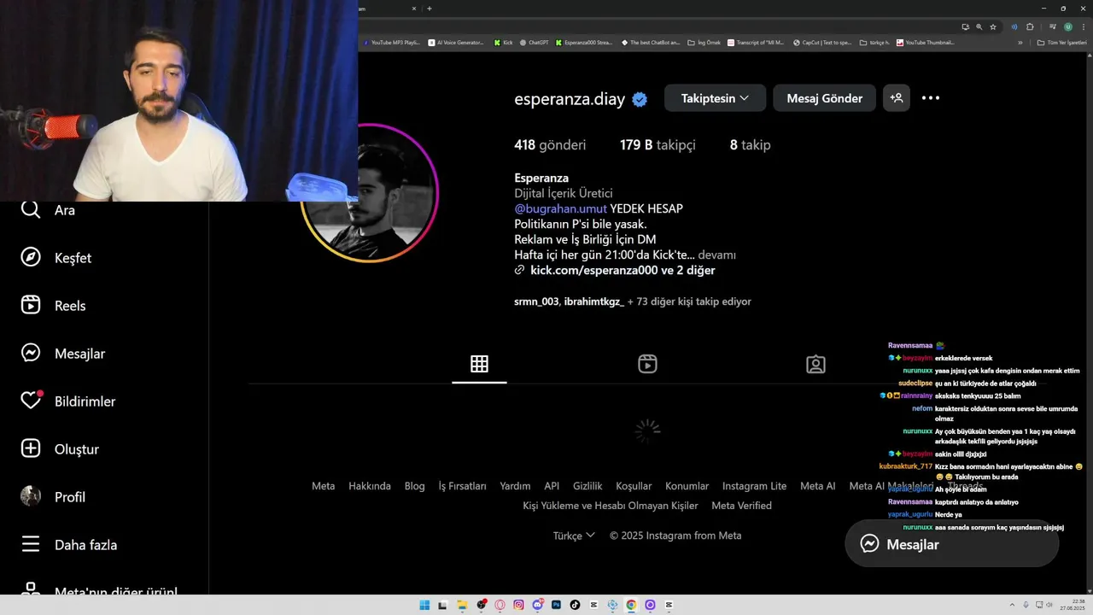Click srmn_003 in the followed-by line

(x=536, y=302)
